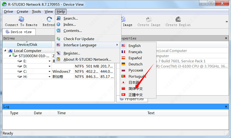The height and width of the screenshot is (138, 231).
Task: Select the Windows7 label cell
Action: 63,71
